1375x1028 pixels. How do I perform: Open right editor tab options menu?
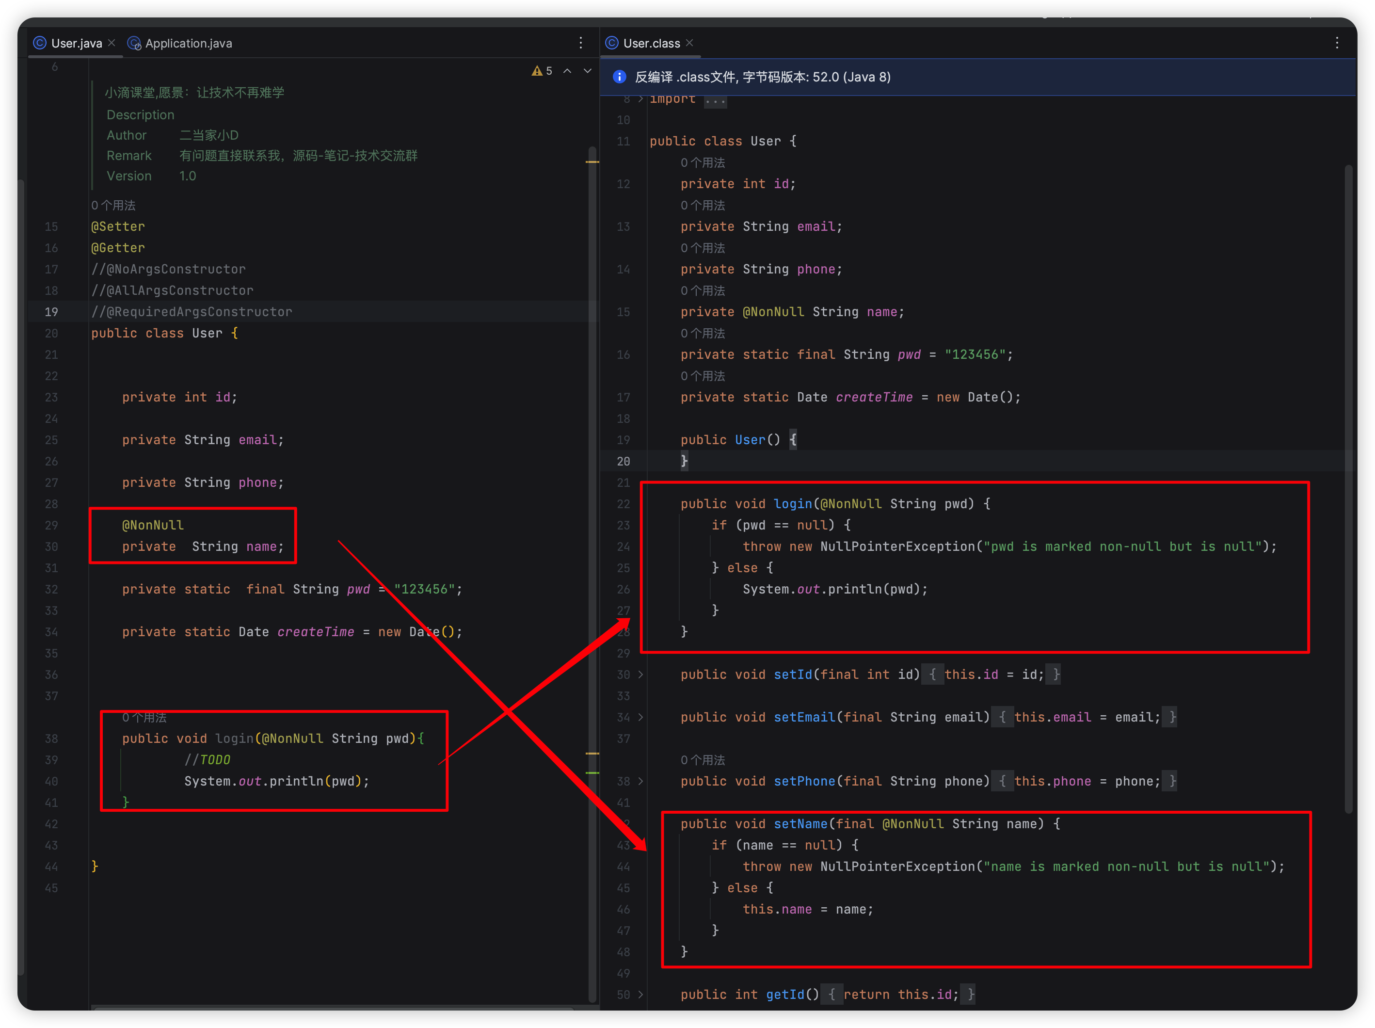[1337, 43]
